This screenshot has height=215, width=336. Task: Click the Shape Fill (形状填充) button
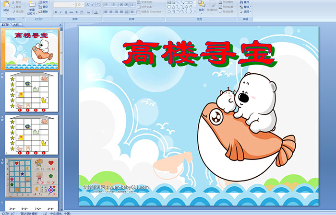click(228, 2)
